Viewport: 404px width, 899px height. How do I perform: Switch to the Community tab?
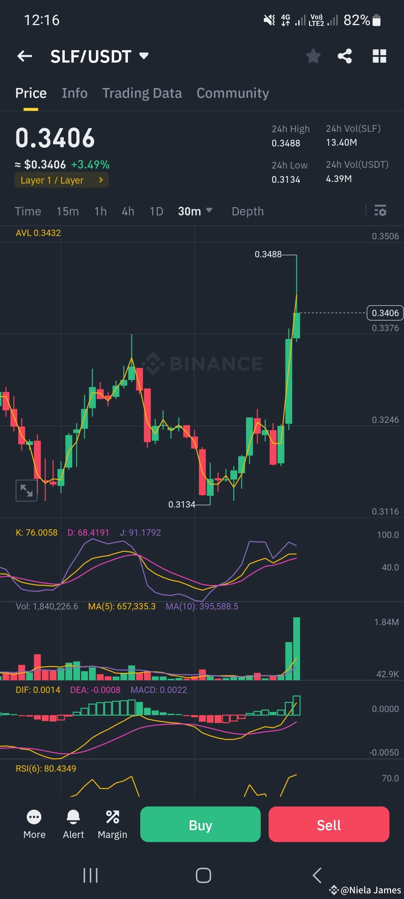[x=232, y=93]
